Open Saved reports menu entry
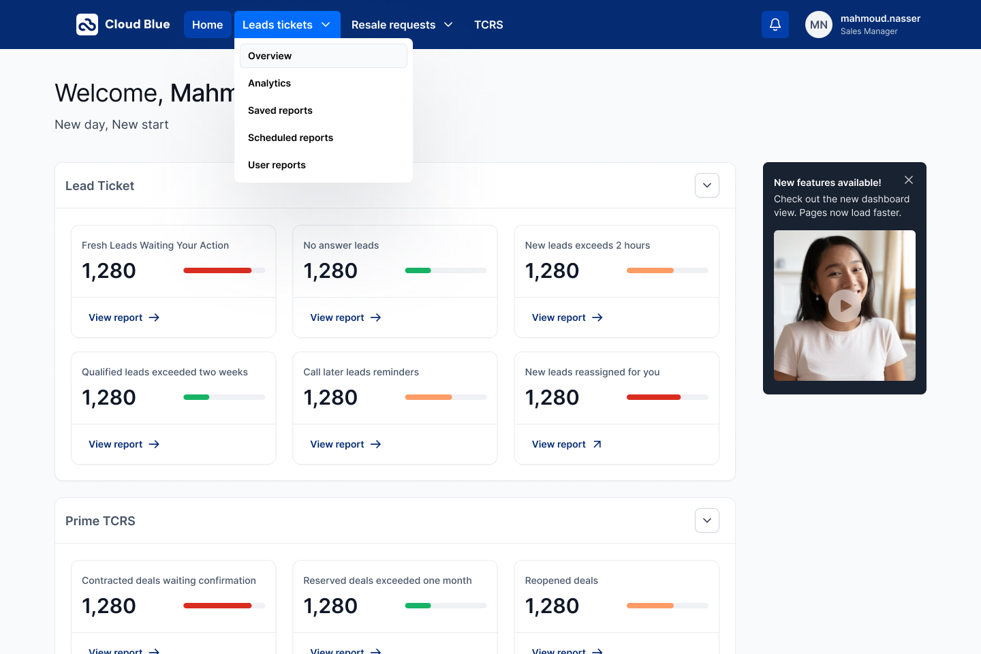The width and height of the screenshot is (981, 654). 324,110
